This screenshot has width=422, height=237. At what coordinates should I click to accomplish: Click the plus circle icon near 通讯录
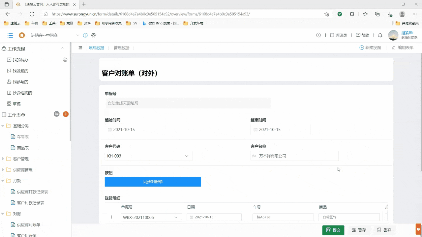point(318,35)
